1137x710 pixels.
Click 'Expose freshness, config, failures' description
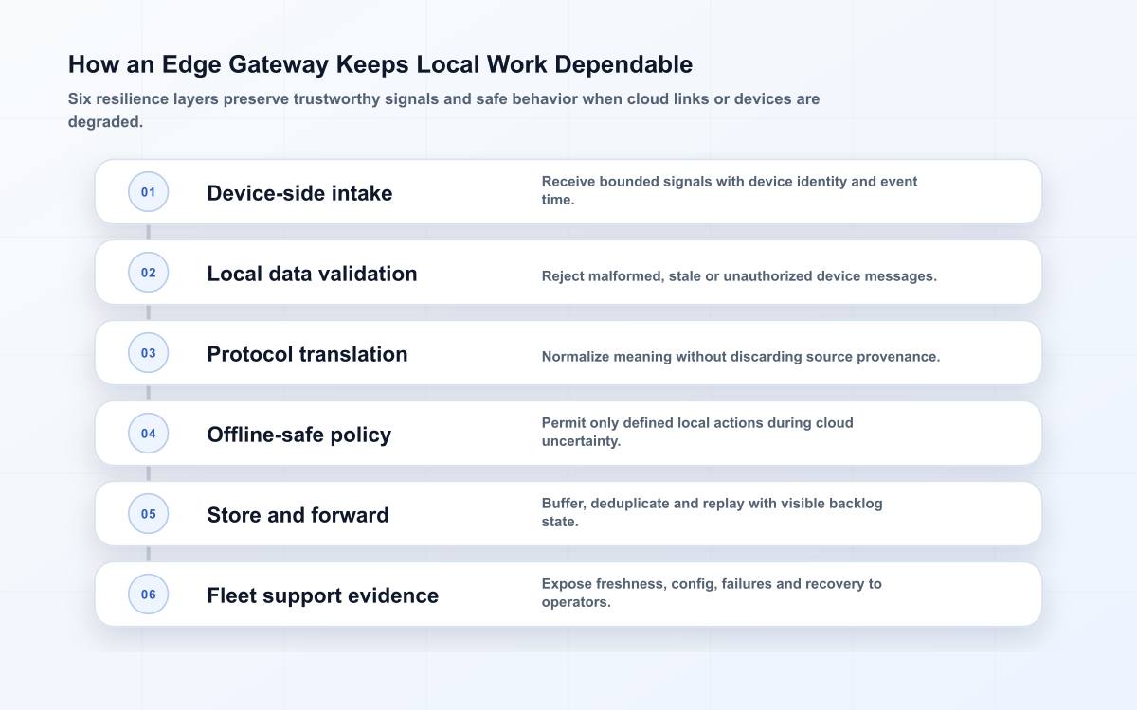[x=712, y=593]
